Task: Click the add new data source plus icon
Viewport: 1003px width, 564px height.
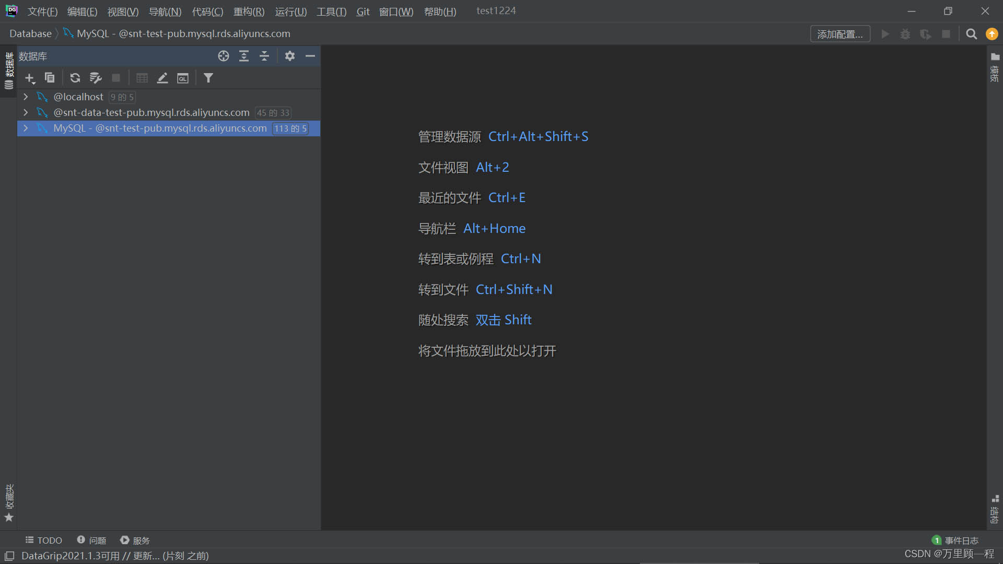Action: [29, 78]
